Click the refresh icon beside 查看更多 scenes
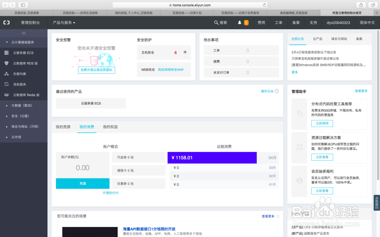 click(278, 217)
